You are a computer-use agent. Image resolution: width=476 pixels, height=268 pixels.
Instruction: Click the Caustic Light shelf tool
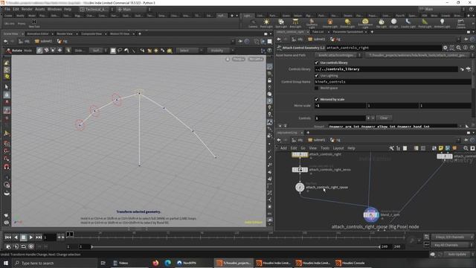point(408,23)
